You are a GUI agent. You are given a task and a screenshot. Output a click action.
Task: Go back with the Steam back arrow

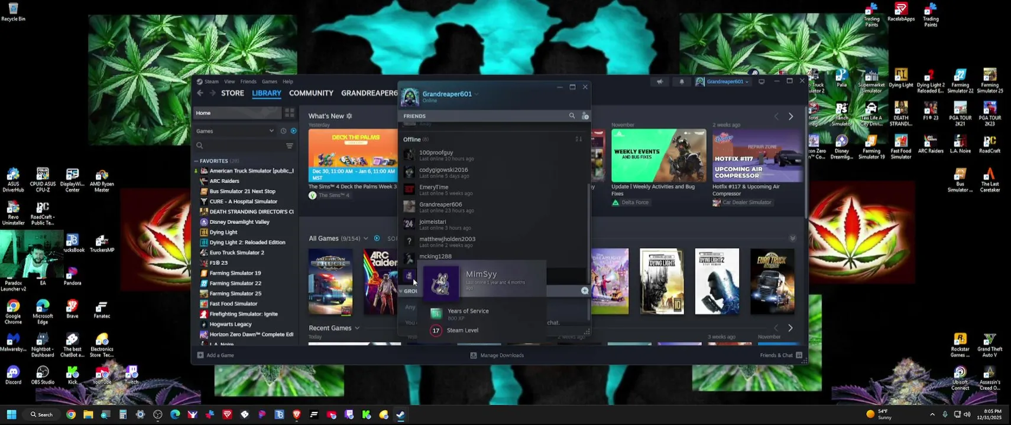(x=200, y=93)
